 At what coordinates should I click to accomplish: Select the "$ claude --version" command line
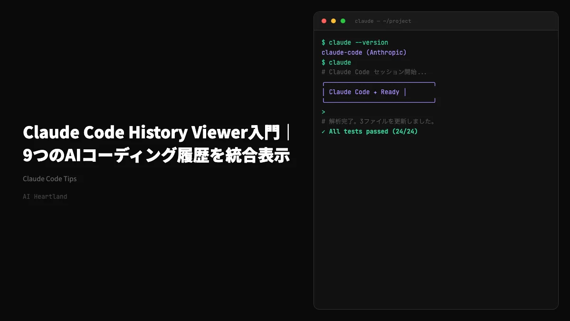355,42
